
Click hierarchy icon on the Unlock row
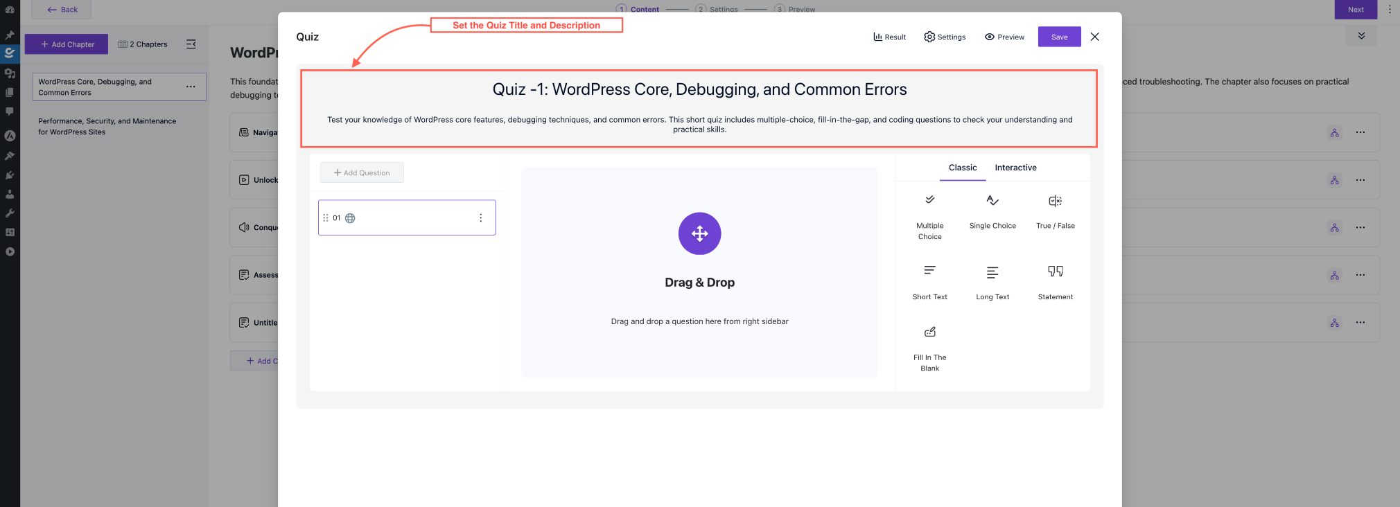(1334, 180)
